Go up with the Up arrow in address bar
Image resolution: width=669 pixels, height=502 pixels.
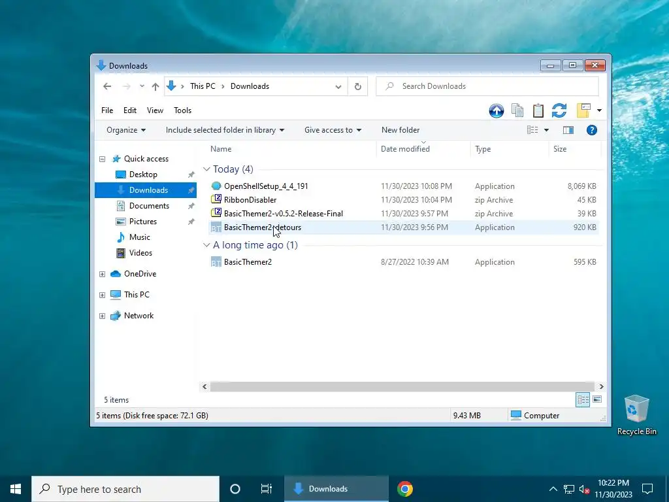click(x=155, y=87)
